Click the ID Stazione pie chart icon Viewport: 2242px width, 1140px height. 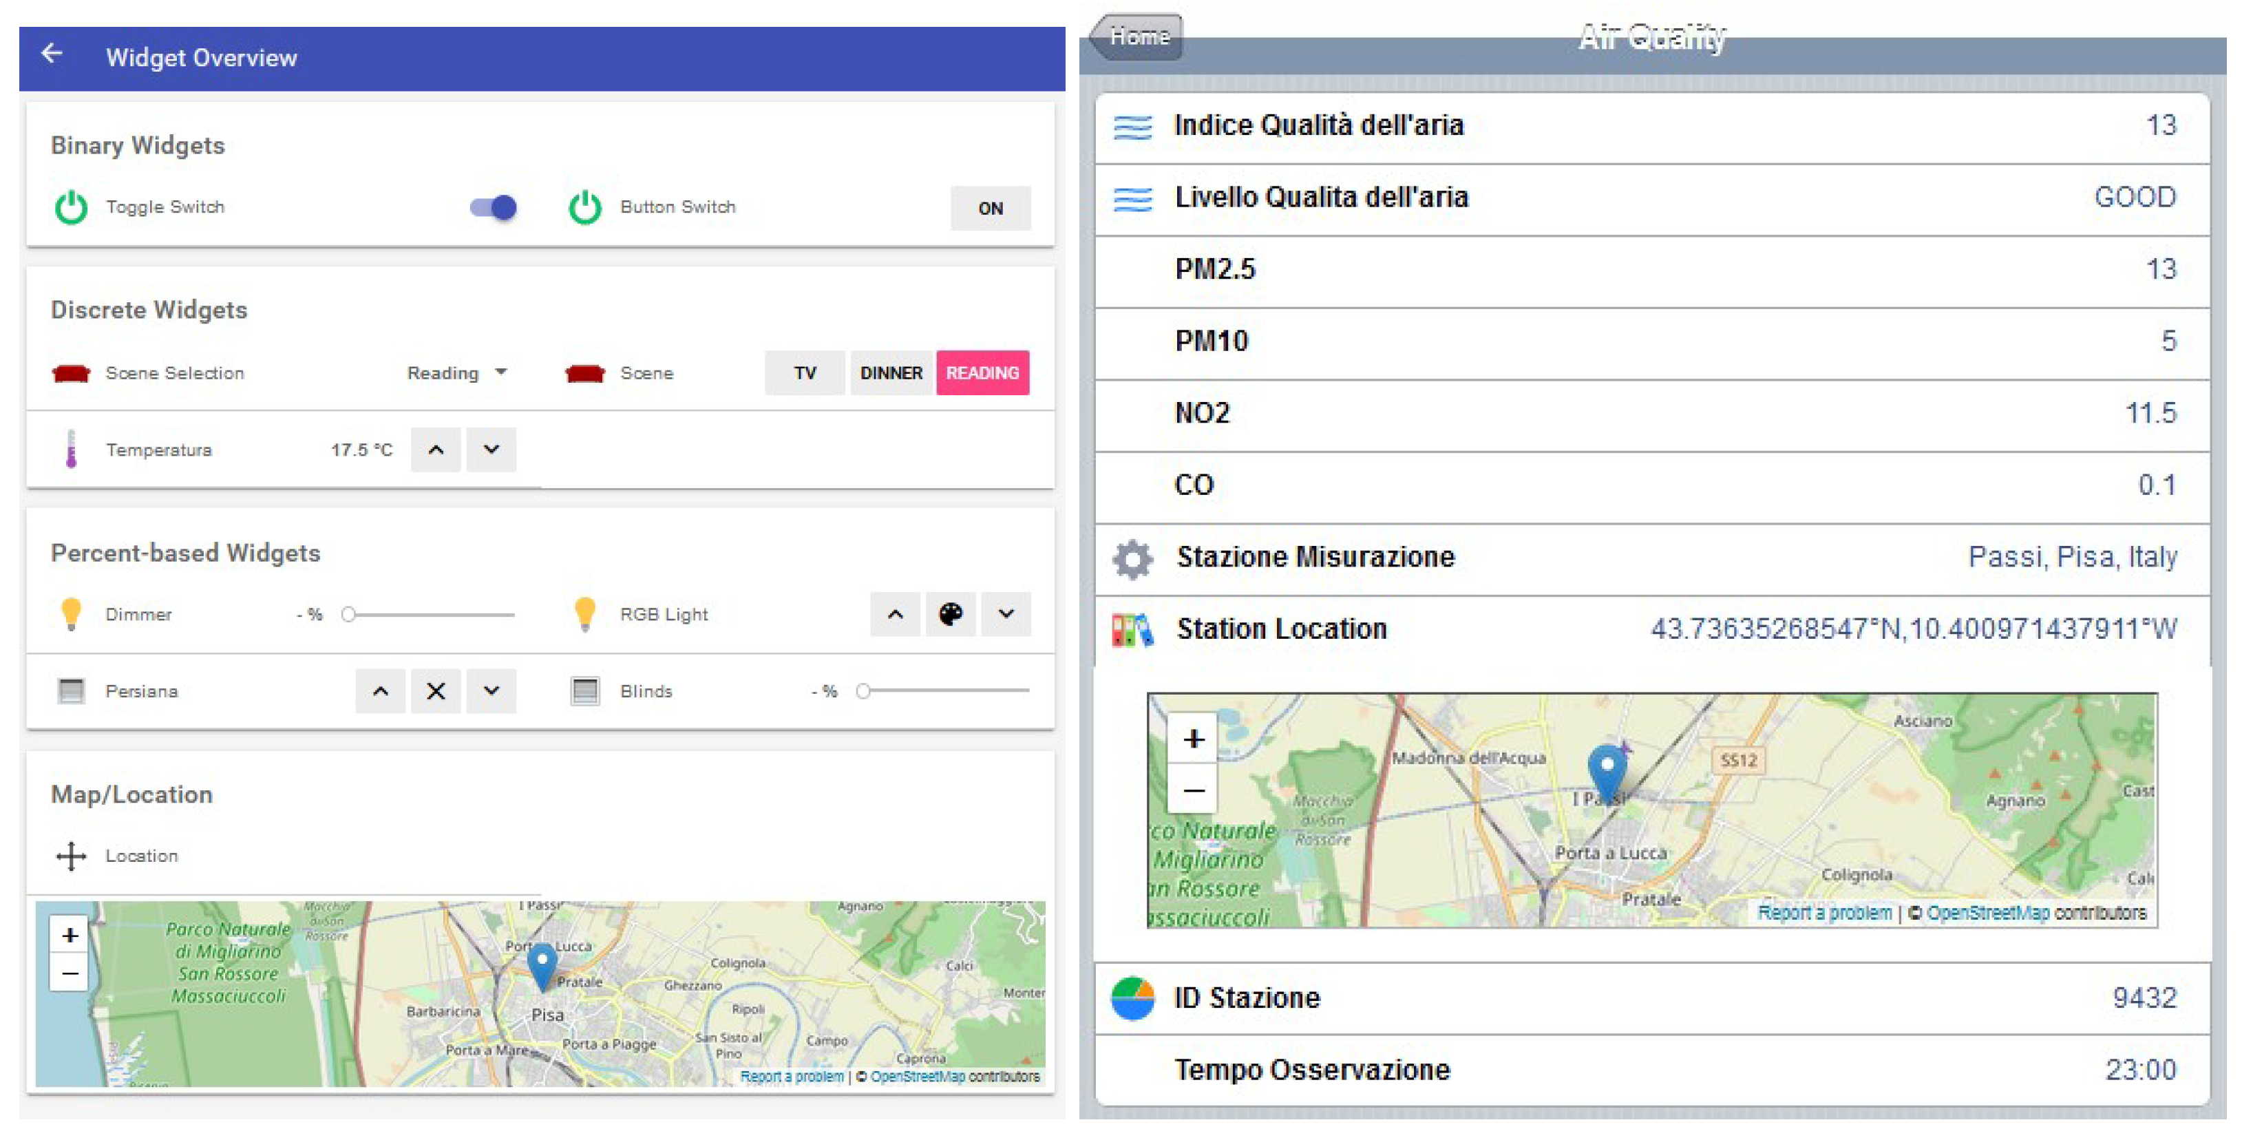1132,998
